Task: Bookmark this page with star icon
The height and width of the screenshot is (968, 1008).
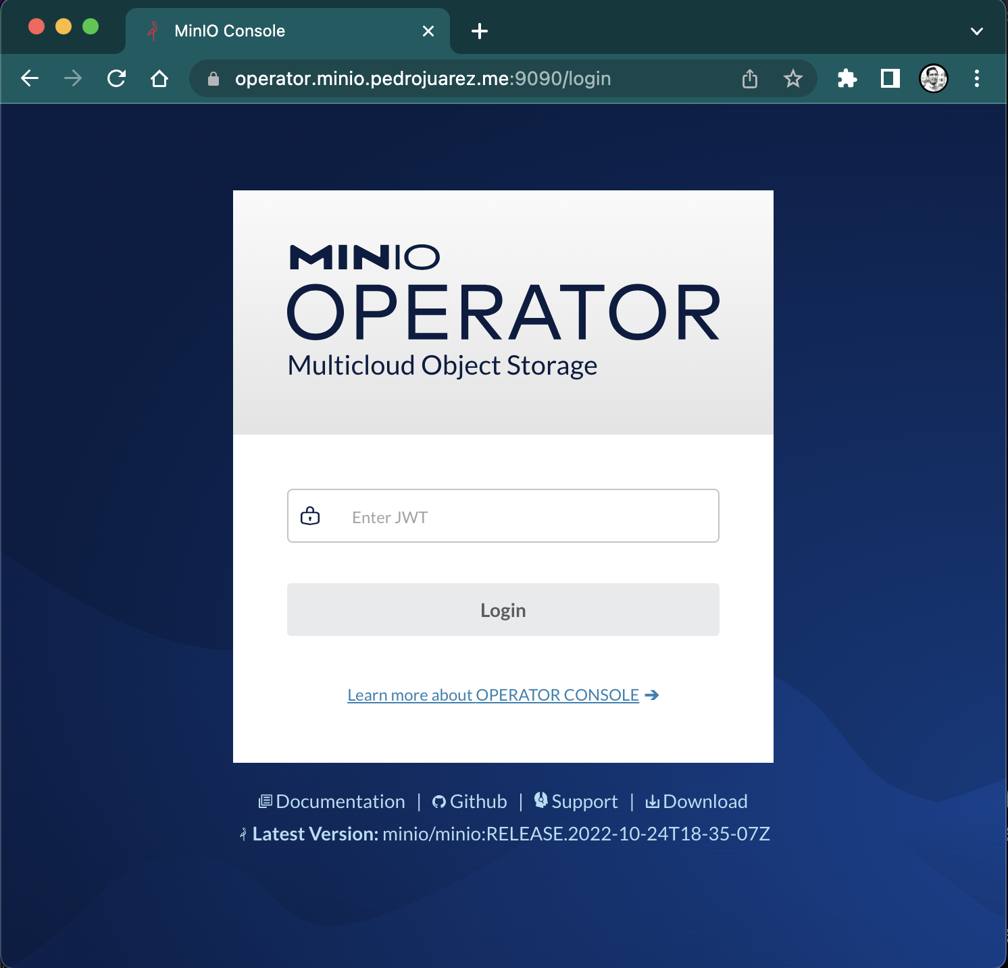Action: [792, 79]
